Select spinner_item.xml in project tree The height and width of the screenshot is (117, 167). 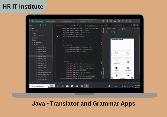pos(41,79)
